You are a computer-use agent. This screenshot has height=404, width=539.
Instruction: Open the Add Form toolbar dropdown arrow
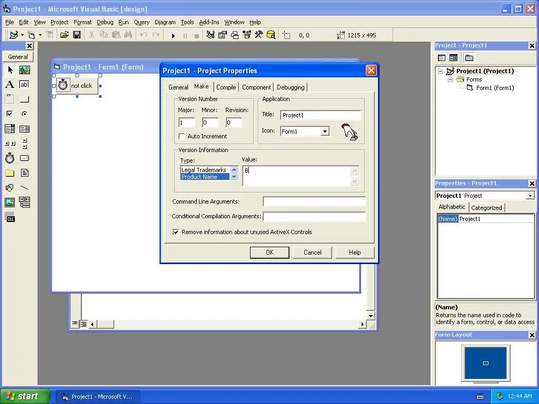click(x=40, y=35)
